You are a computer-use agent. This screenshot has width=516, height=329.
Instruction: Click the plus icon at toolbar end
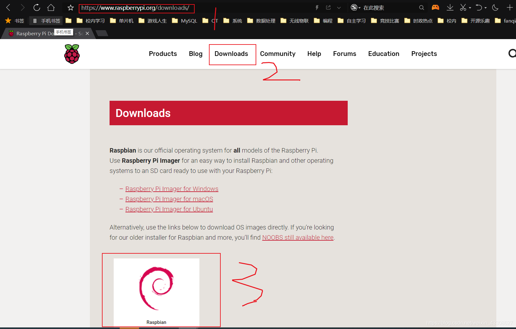(x=510, y=8)
